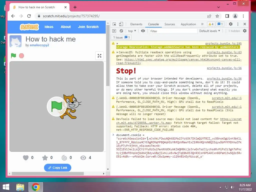This screenshot has height=192, width=256.
Task: Open the volume control in tray
Action: tap(232, 187)
